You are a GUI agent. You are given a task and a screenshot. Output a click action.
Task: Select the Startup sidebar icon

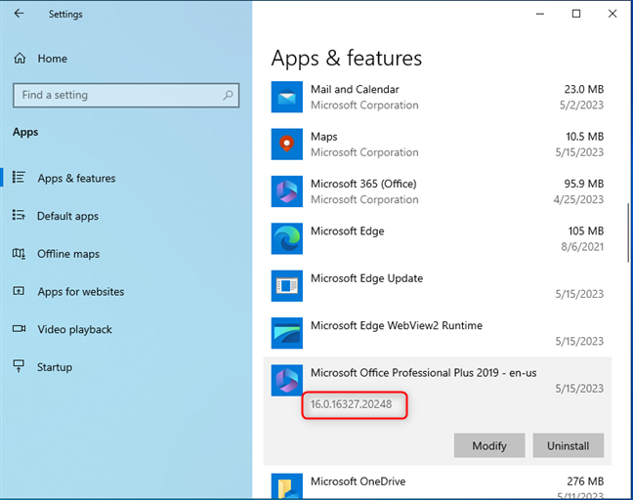pyautogui.click(x=19, y=366)
